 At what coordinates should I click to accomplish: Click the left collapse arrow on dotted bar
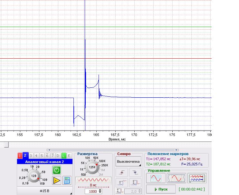pyautogui.click(x=49, y=150)
